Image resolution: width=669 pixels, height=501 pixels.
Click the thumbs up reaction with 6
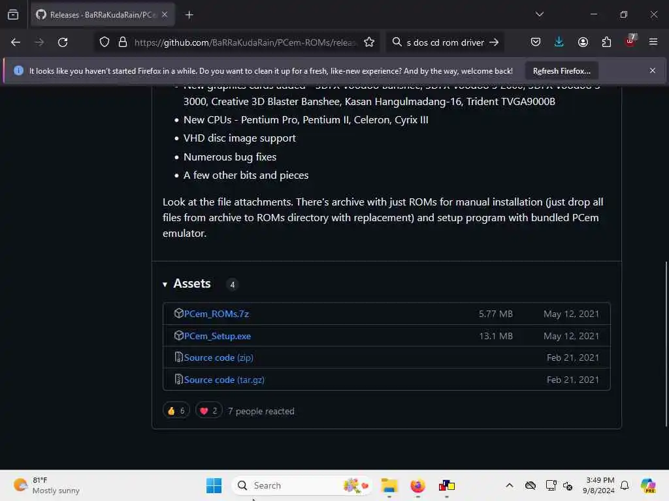[x=176, y=411]
